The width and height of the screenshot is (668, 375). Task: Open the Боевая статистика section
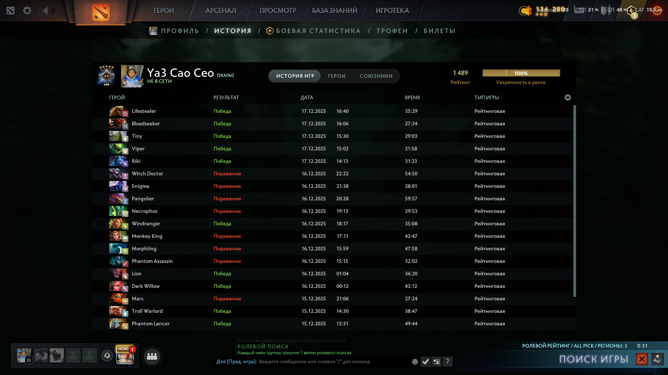(318, 31)
